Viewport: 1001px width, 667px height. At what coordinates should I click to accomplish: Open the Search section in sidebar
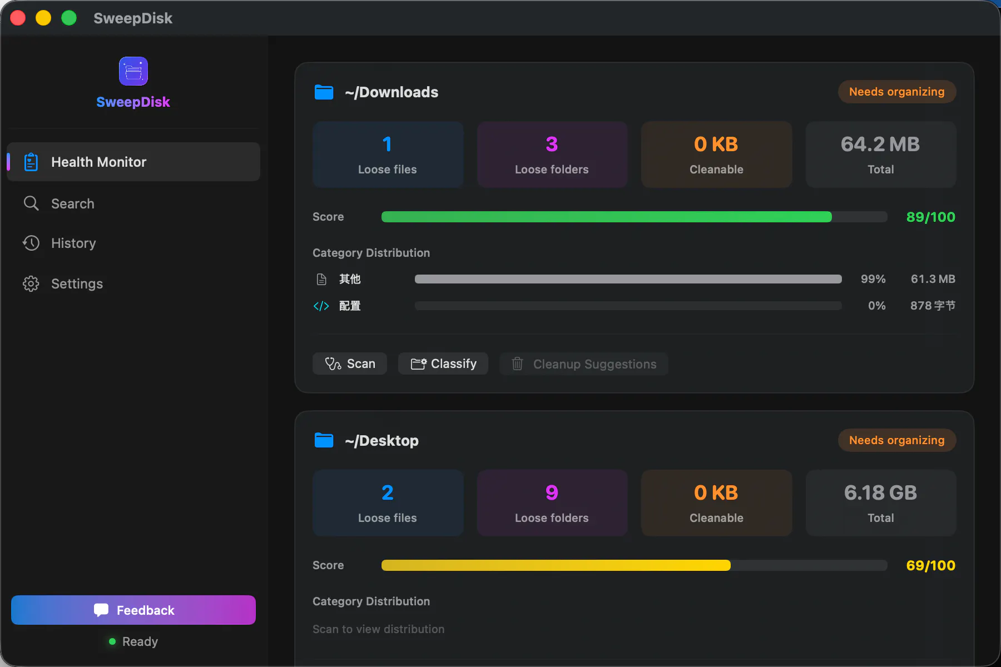(x=133, y=203)
